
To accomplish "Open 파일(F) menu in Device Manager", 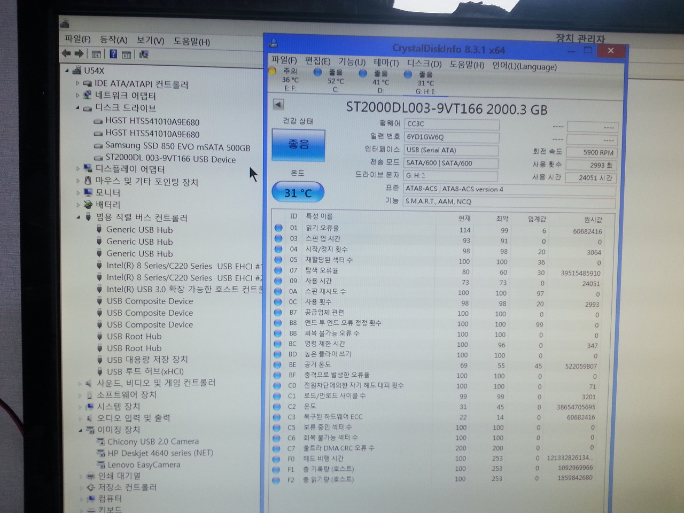I will [x=77, y=39].
